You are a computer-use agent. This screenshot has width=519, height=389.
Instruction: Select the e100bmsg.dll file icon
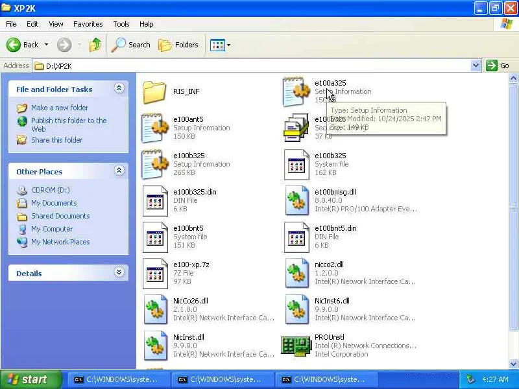(x=296, y=201)
